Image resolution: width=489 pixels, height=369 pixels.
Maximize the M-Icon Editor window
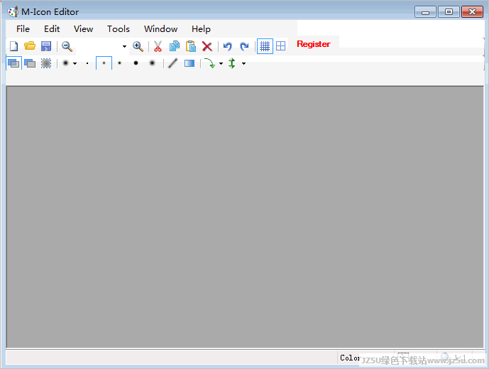coord(449,12)
